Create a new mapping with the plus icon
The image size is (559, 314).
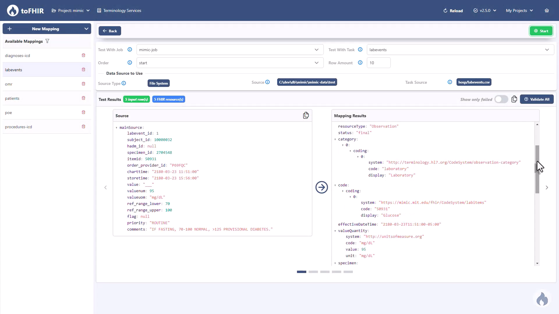pyautogui.click(x=10, y=29)
